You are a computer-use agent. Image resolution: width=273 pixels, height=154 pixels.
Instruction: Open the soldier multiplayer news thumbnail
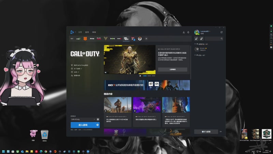pyautogui.click(x=118, y=105)
